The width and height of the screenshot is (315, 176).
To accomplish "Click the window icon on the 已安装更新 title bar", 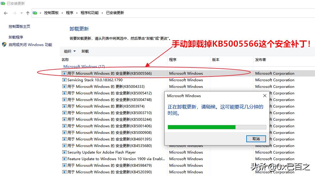I will tap(3, 3).
